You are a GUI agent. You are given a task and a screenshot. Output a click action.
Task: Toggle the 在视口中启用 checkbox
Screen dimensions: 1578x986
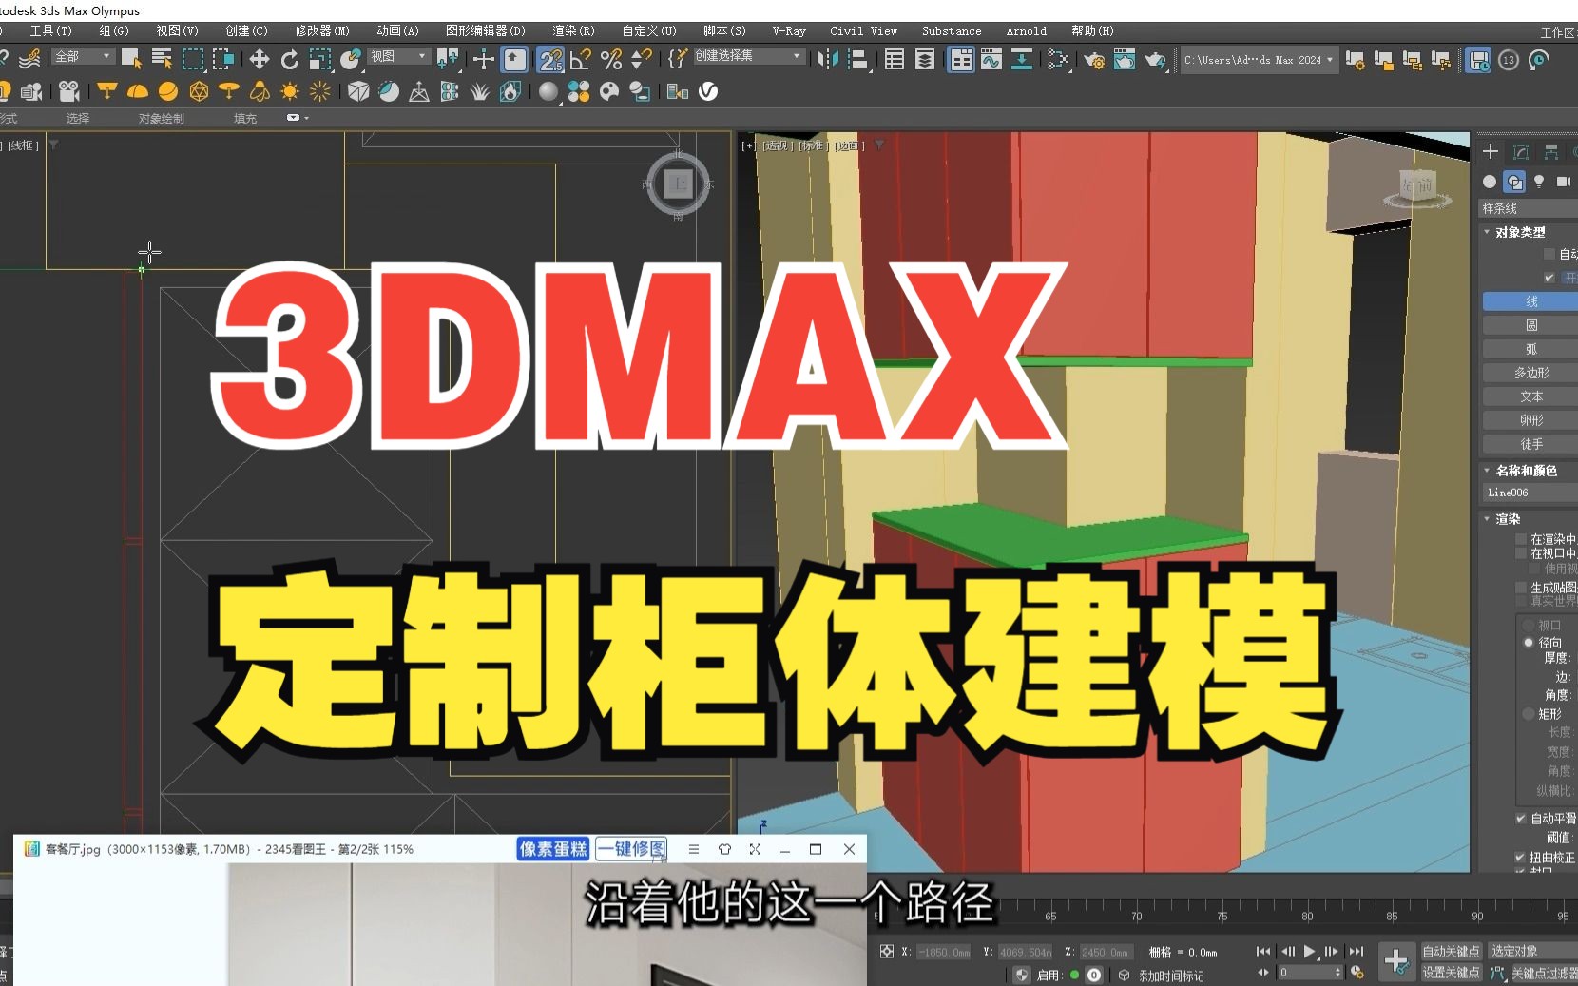tap(1521, 553)
